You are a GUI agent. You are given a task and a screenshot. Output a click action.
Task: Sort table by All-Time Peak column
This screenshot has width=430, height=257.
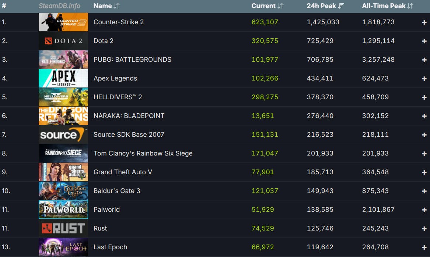tap(387, 6)
